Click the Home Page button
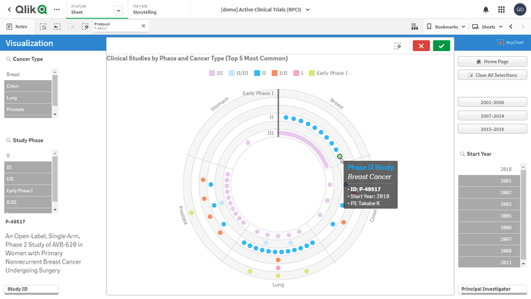This screenshot has width=531, height=299. pyautogui.click(x=491, y=62)
